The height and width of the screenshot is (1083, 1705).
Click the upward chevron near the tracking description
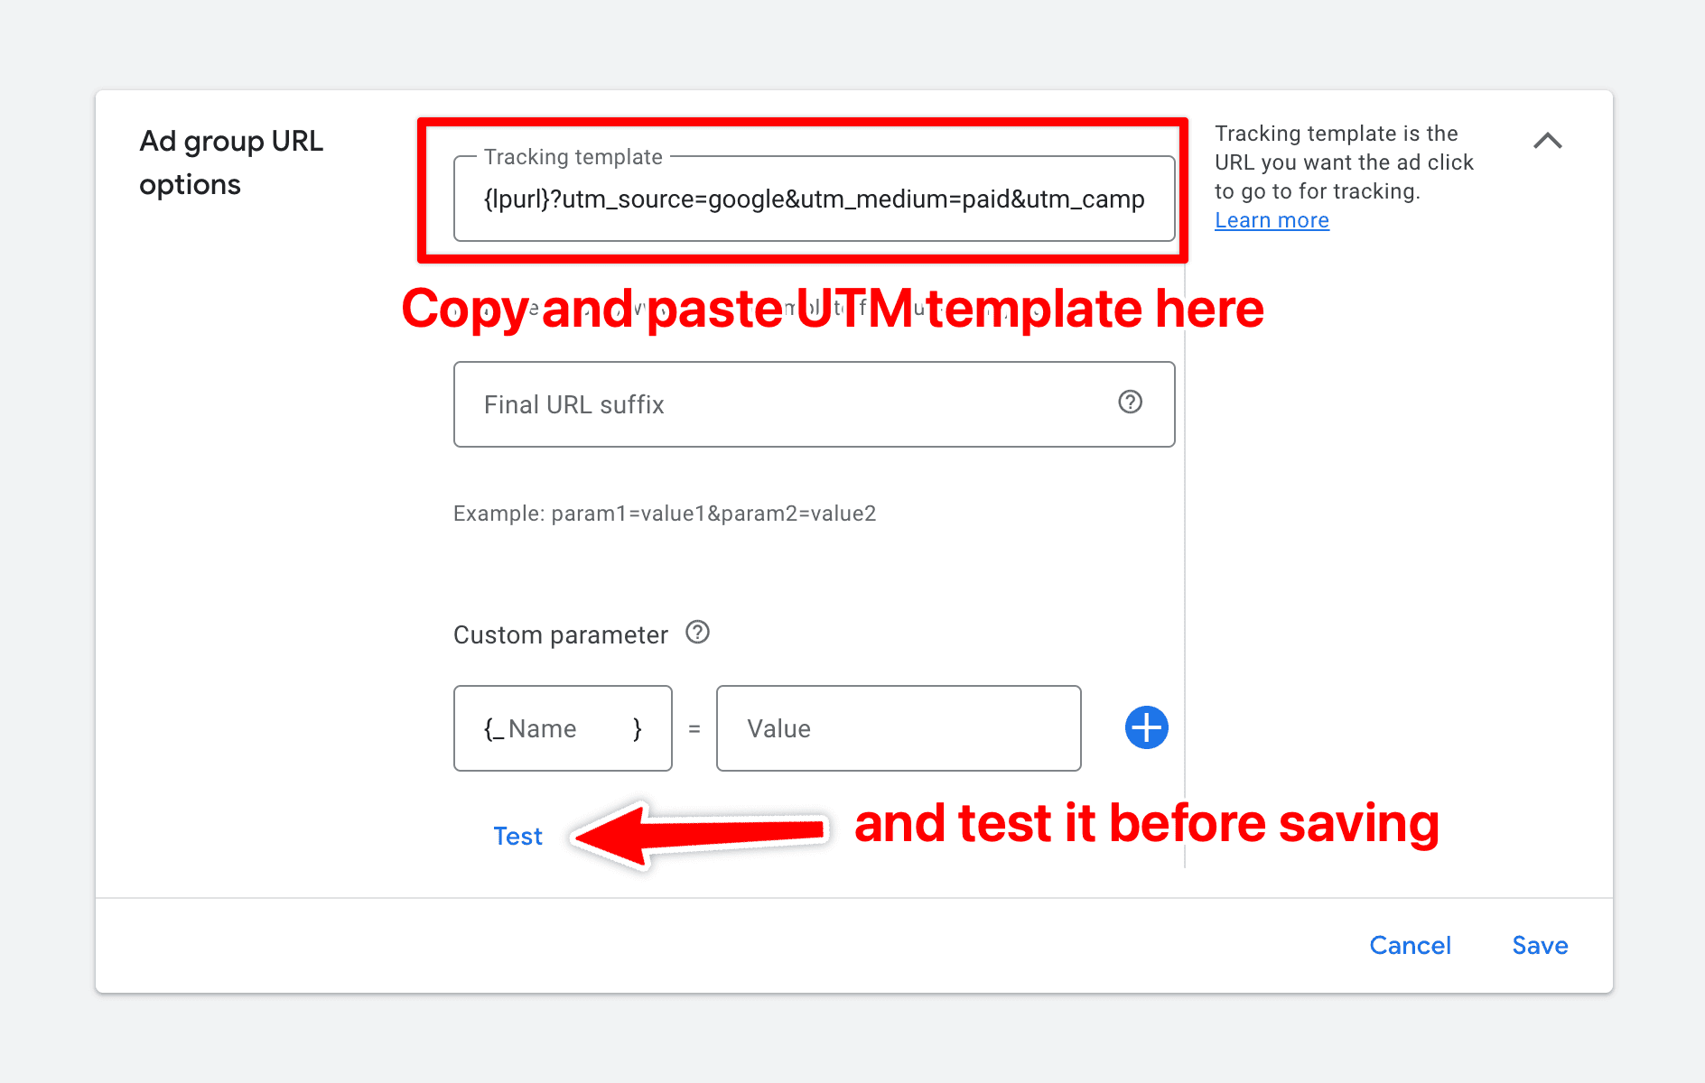point(1548,141)
